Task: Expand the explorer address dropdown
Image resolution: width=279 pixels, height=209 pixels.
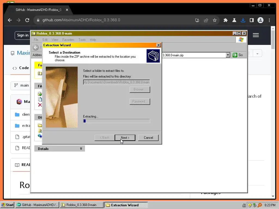Action: [228, 55]
